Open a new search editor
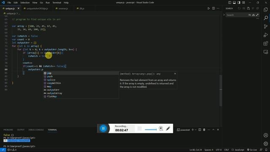Image resolution: width=270 pixels, height=152 pixels. pos(248,8)
